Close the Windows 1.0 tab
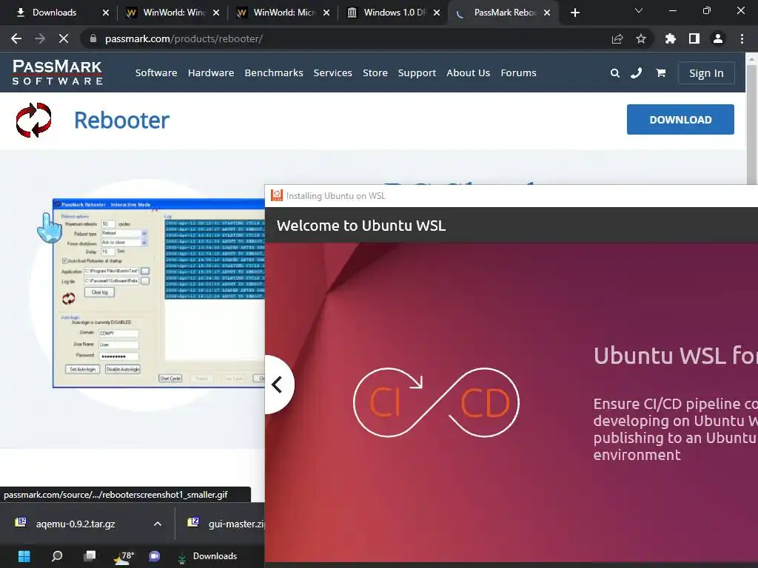 [437, 13]
